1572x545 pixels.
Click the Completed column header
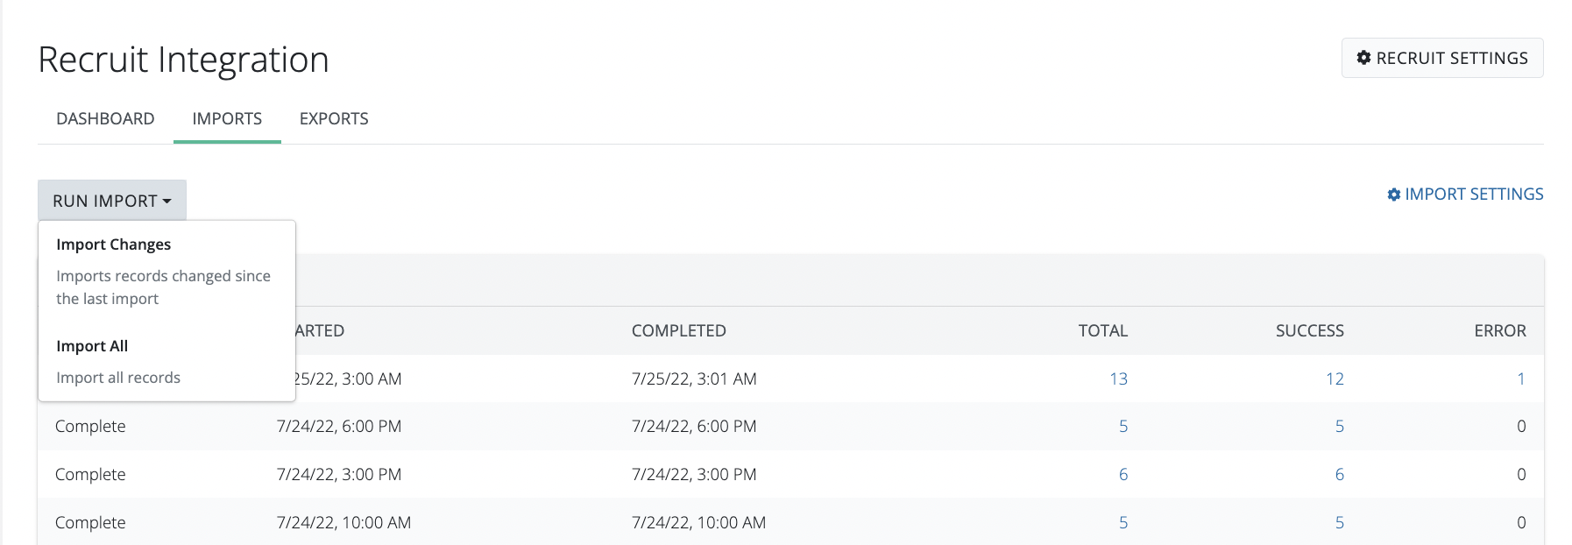(x=679, y=330)
